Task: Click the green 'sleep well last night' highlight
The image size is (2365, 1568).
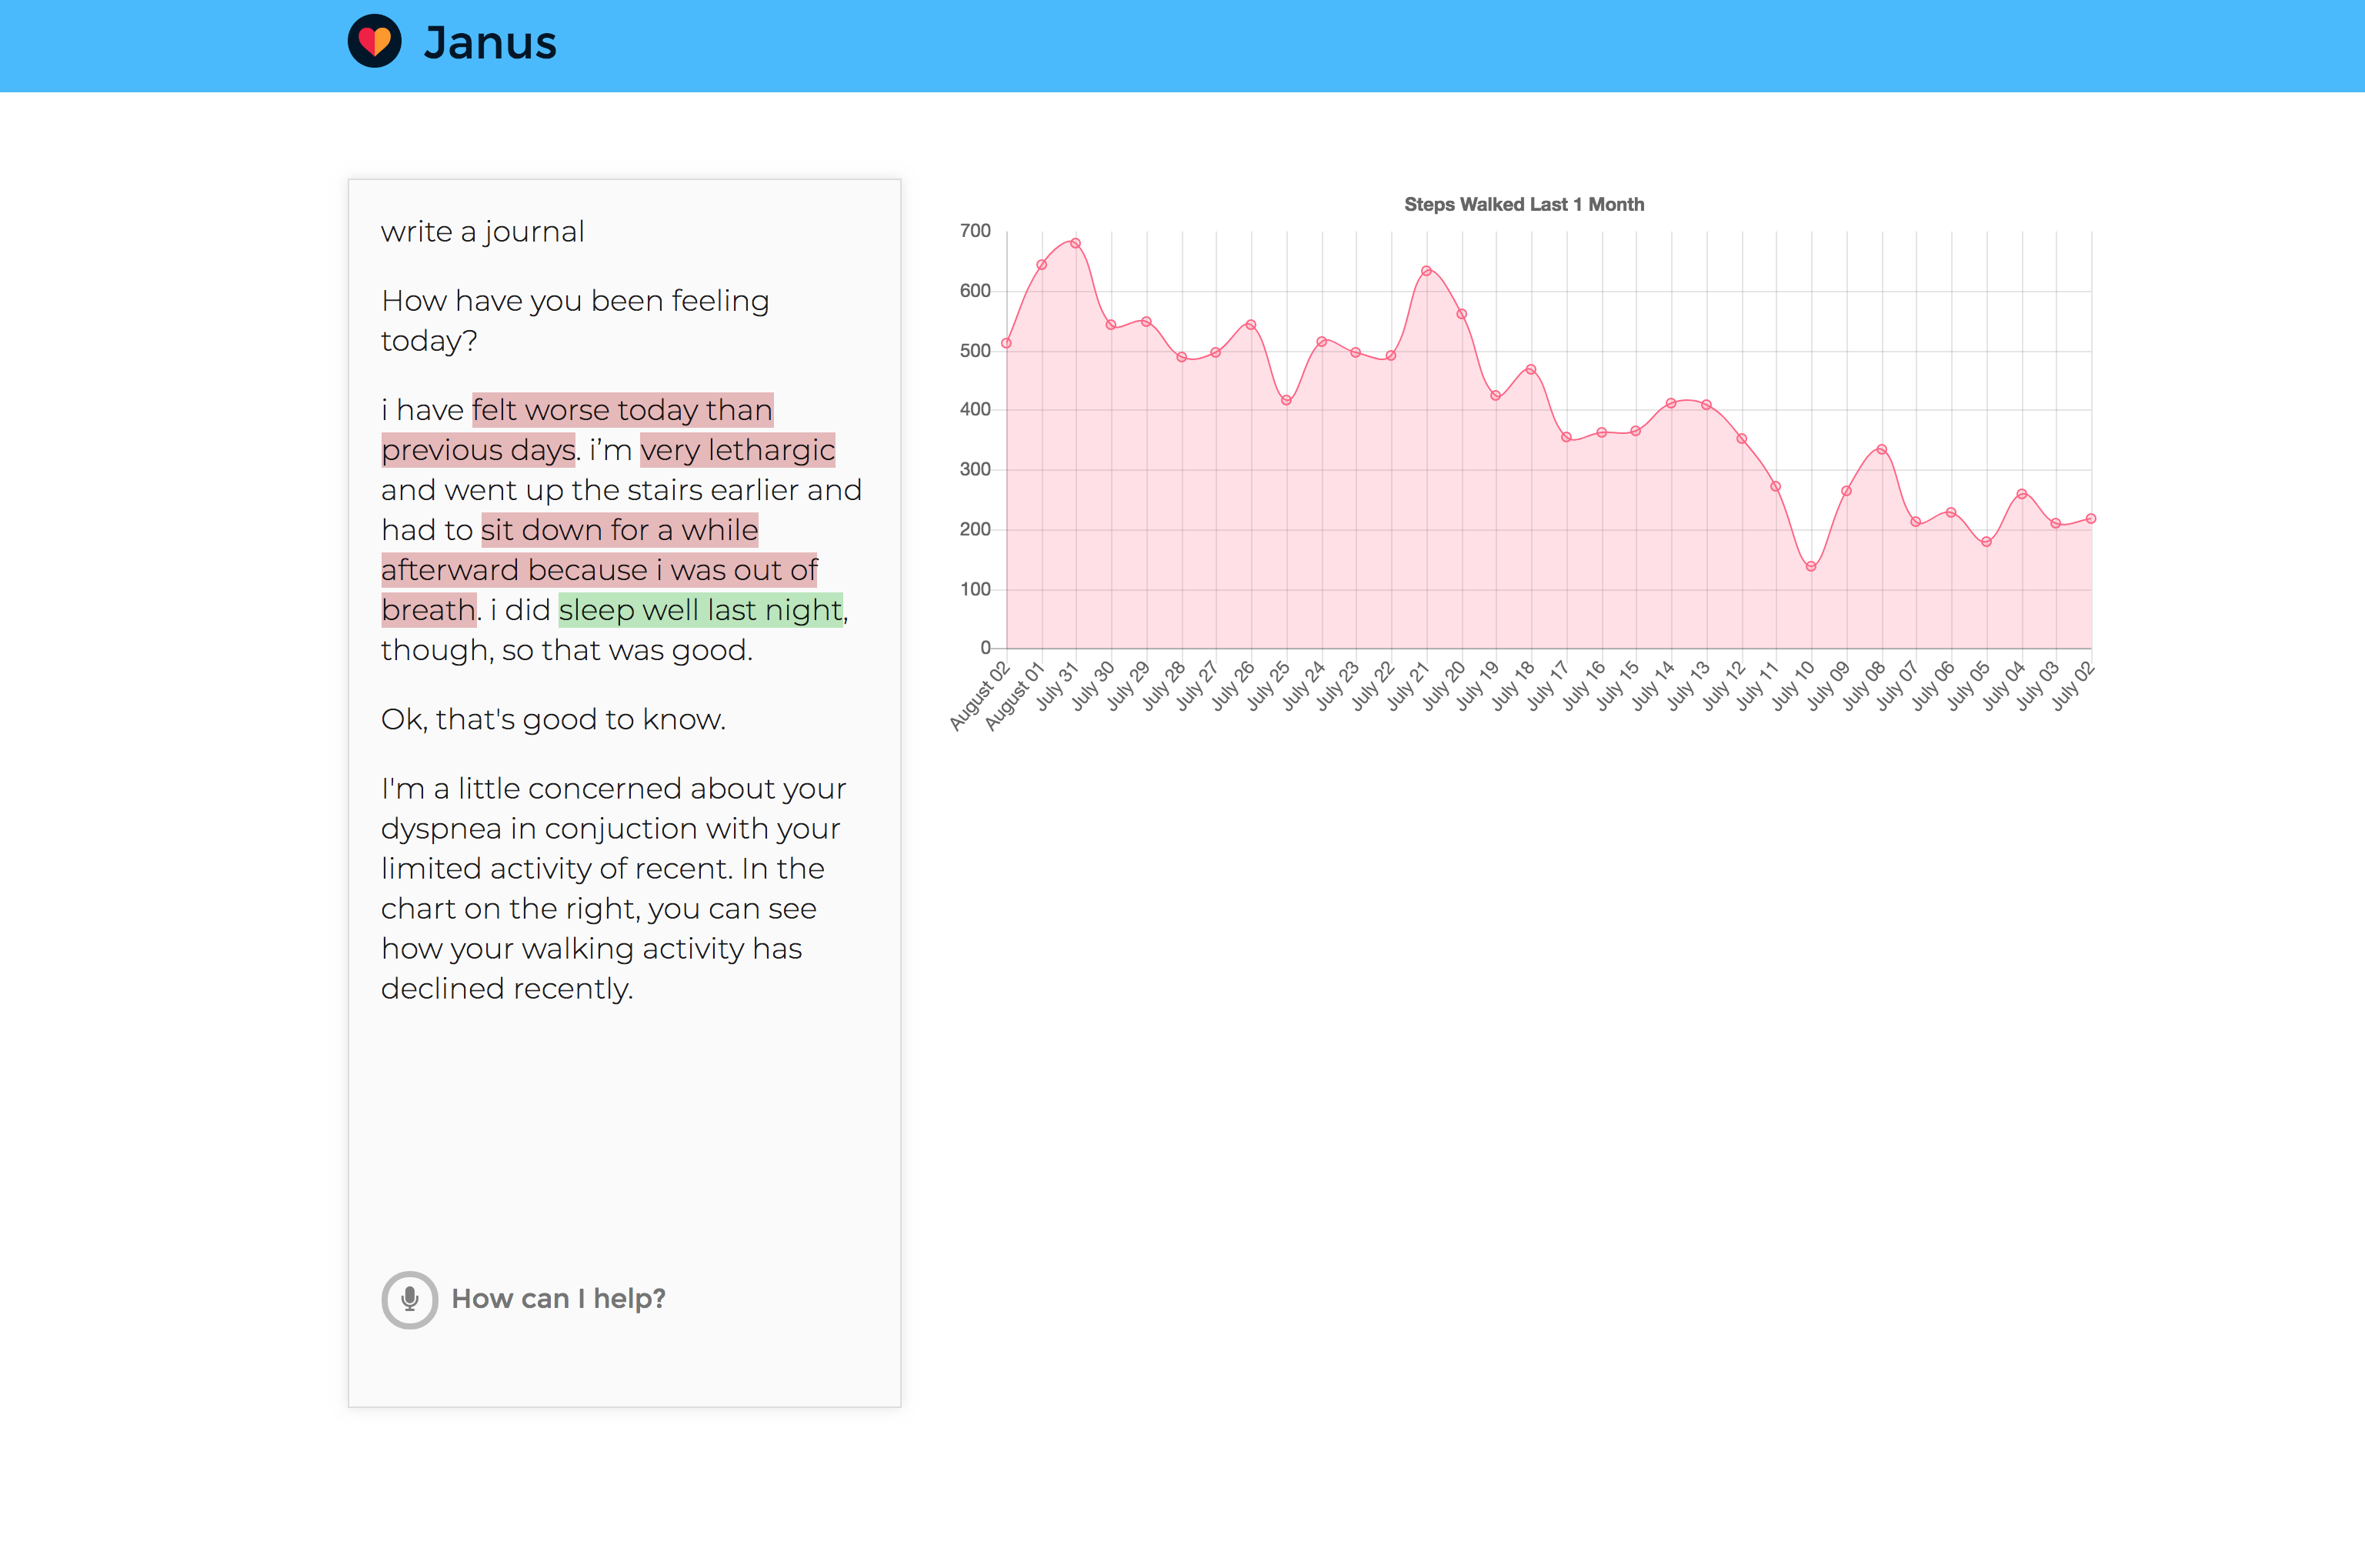Action: pyautogui.click(x=700, y=610)
